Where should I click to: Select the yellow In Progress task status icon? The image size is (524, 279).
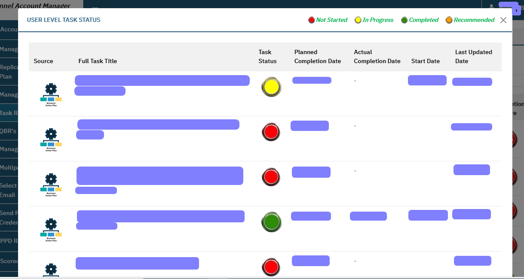click(271, 87)
